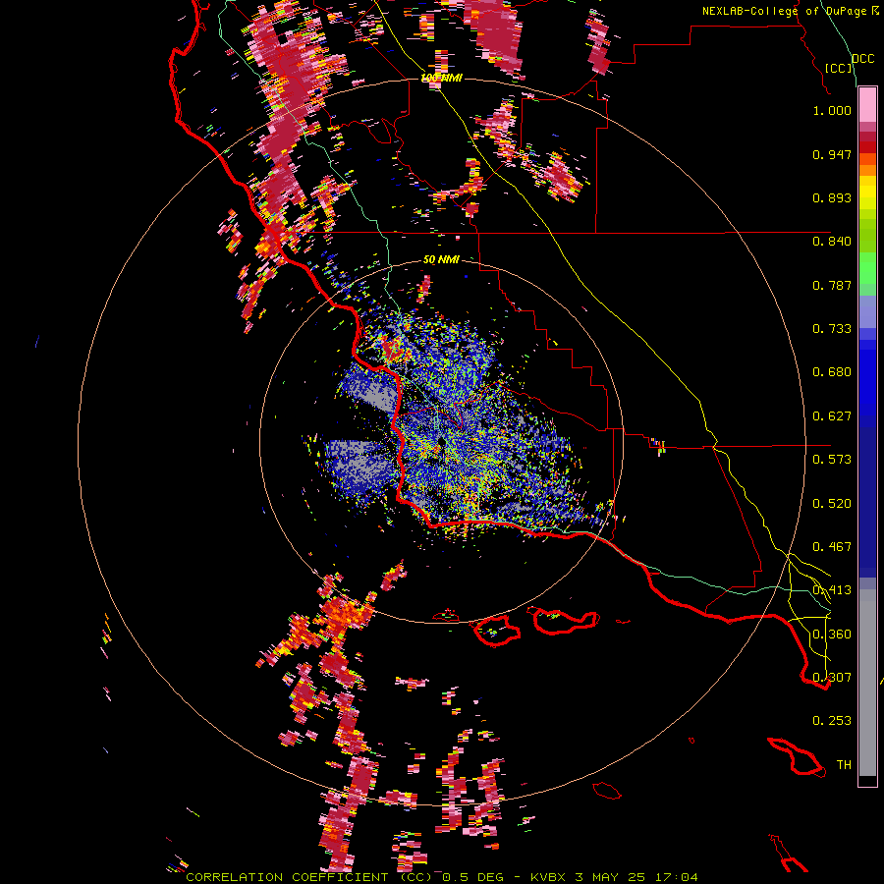Viewport: 884px width, 884px height.
Task: Select the 0.360 legend value
Action: point(832,635)
